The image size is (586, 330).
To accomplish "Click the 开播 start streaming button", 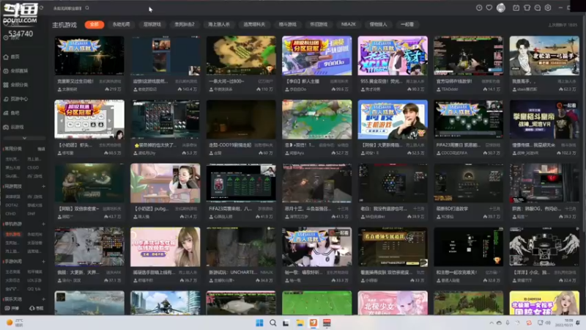I will pyautogui.click(x=12, y=308).
